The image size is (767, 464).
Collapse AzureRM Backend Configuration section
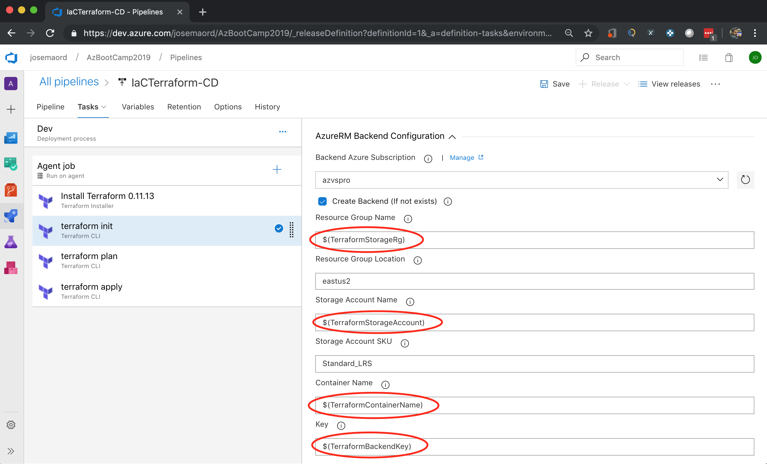tap(452, 137)
